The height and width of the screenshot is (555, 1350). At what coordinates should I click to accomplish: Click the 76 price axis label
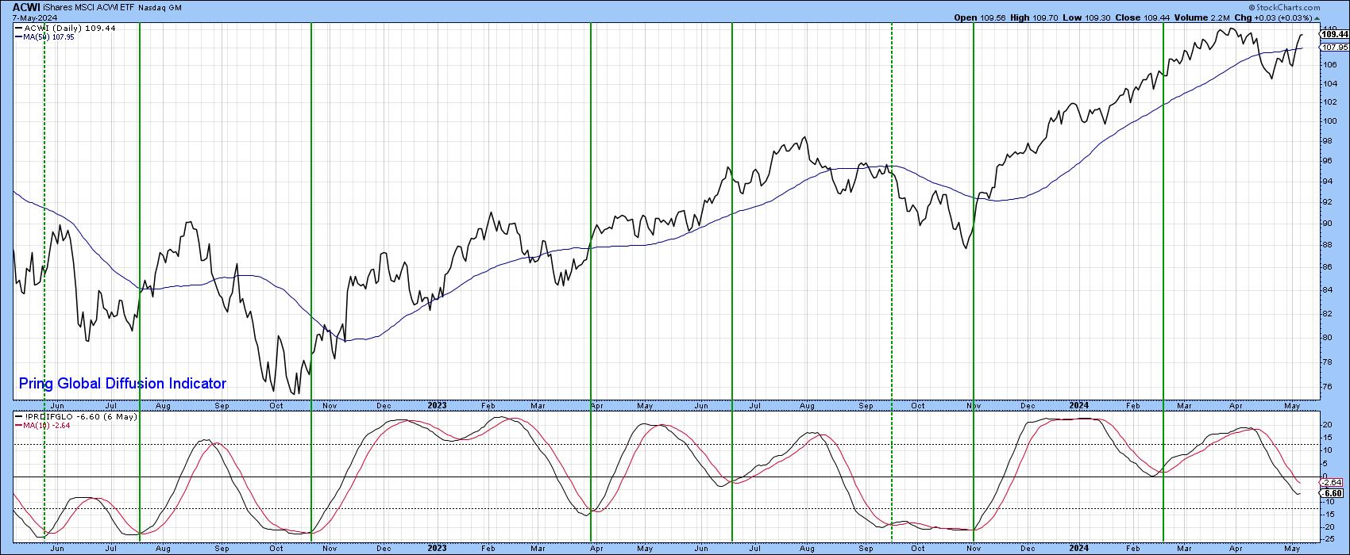click(1326, 388)
